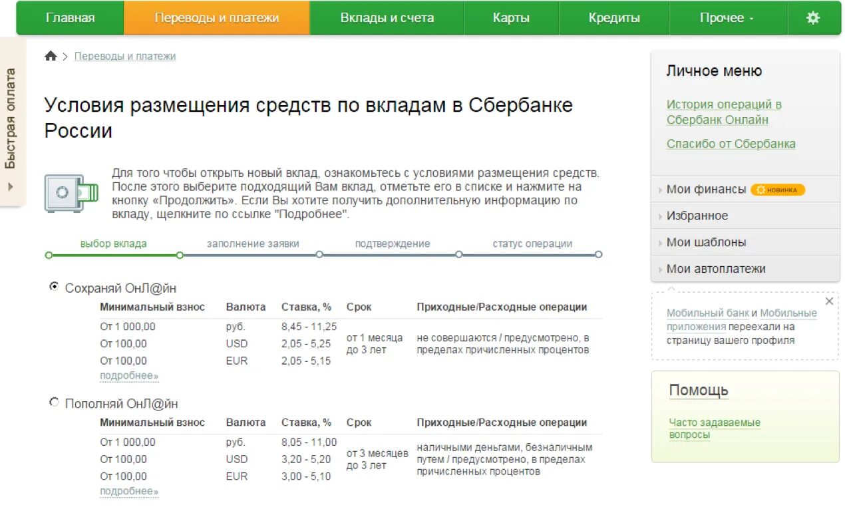Open Спасибо от Сбербанка link

pyautogui.click(x=731, y=144)
